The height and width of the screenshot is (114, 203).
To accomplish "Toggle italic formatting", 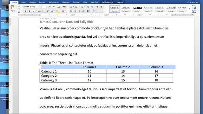I will [29, 11].
